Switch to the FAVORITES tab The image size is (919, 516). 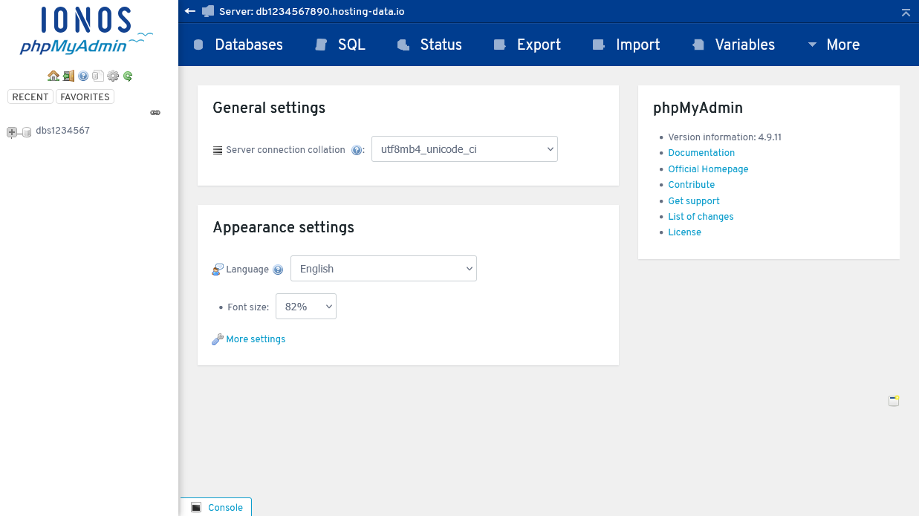pos(84,97)
